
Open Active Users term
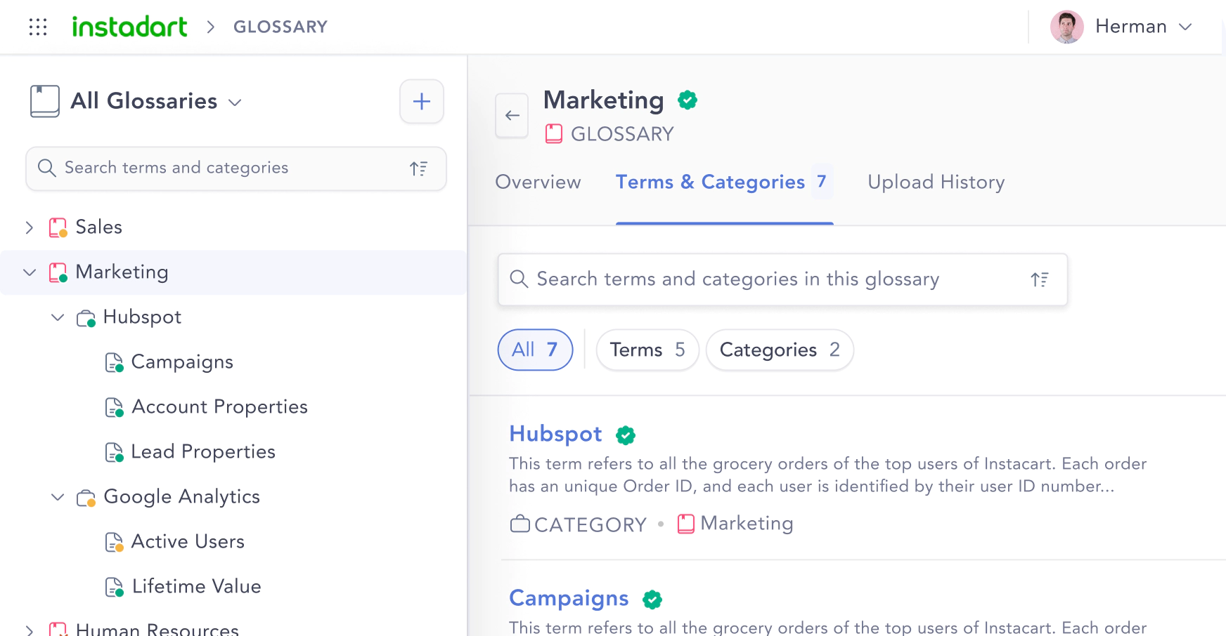(188, 542)
